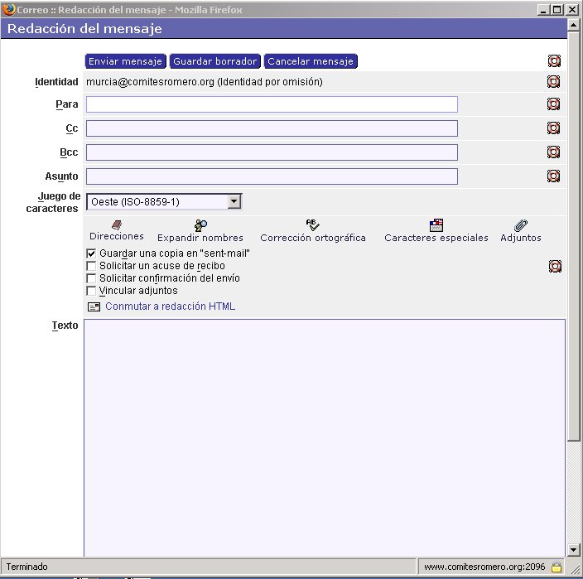This screenshot has height=579, width=583.
Task: Click the Guardar borrador button
Action: (215, 61)
